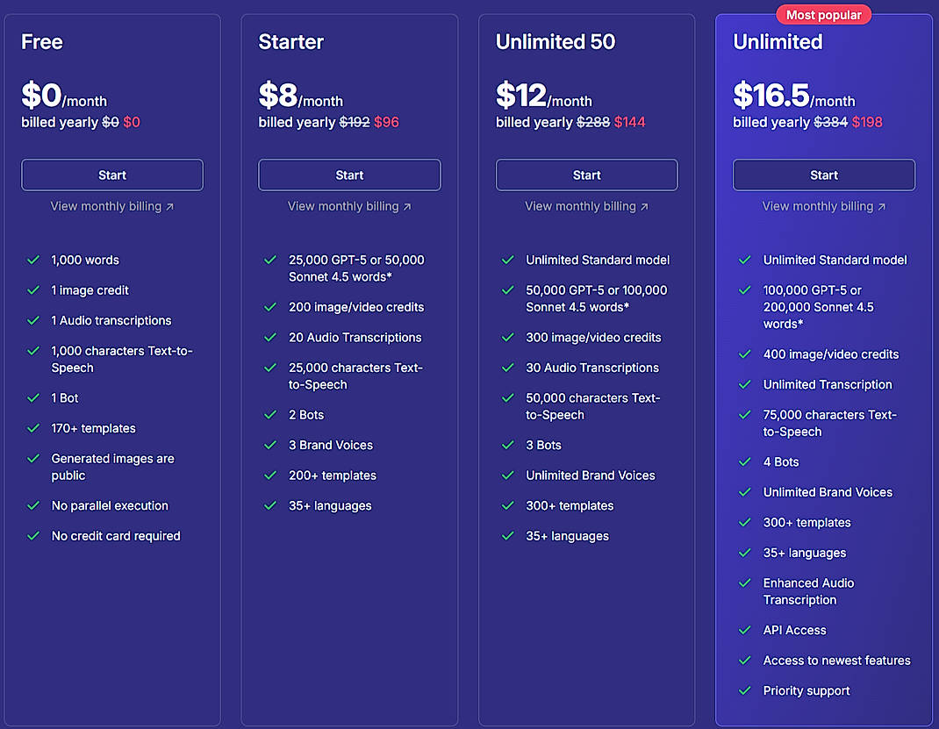Click Start button on Free plan

tap(112, 175)
